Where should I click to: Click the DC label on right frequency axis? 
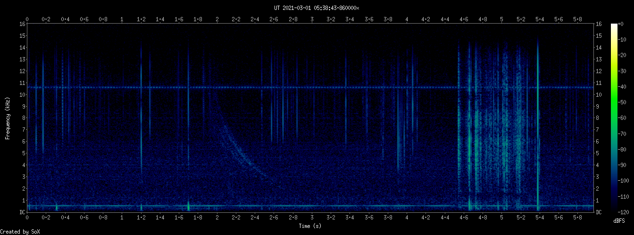pos(599,212)
